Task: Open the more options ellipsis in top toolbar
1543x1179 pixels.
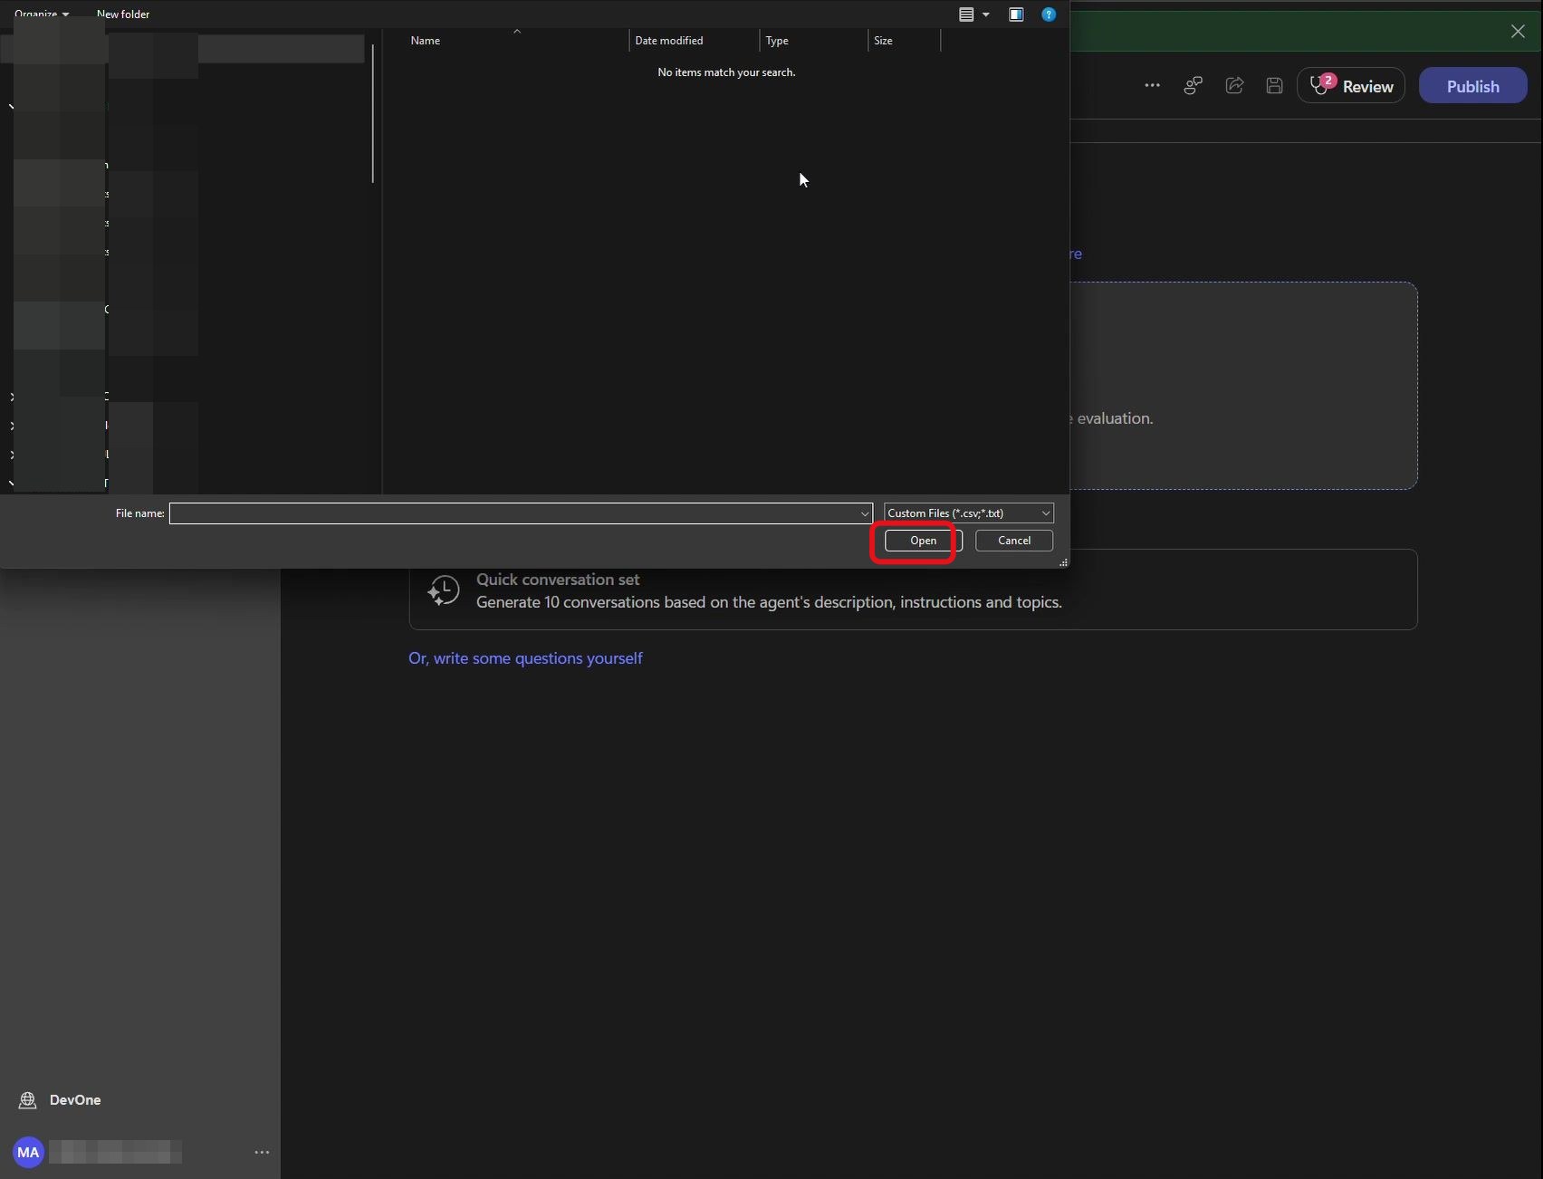Action: (1152, 86)
